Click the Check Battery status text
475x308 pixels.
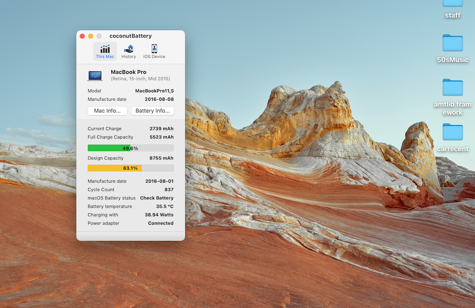point(157,198)
